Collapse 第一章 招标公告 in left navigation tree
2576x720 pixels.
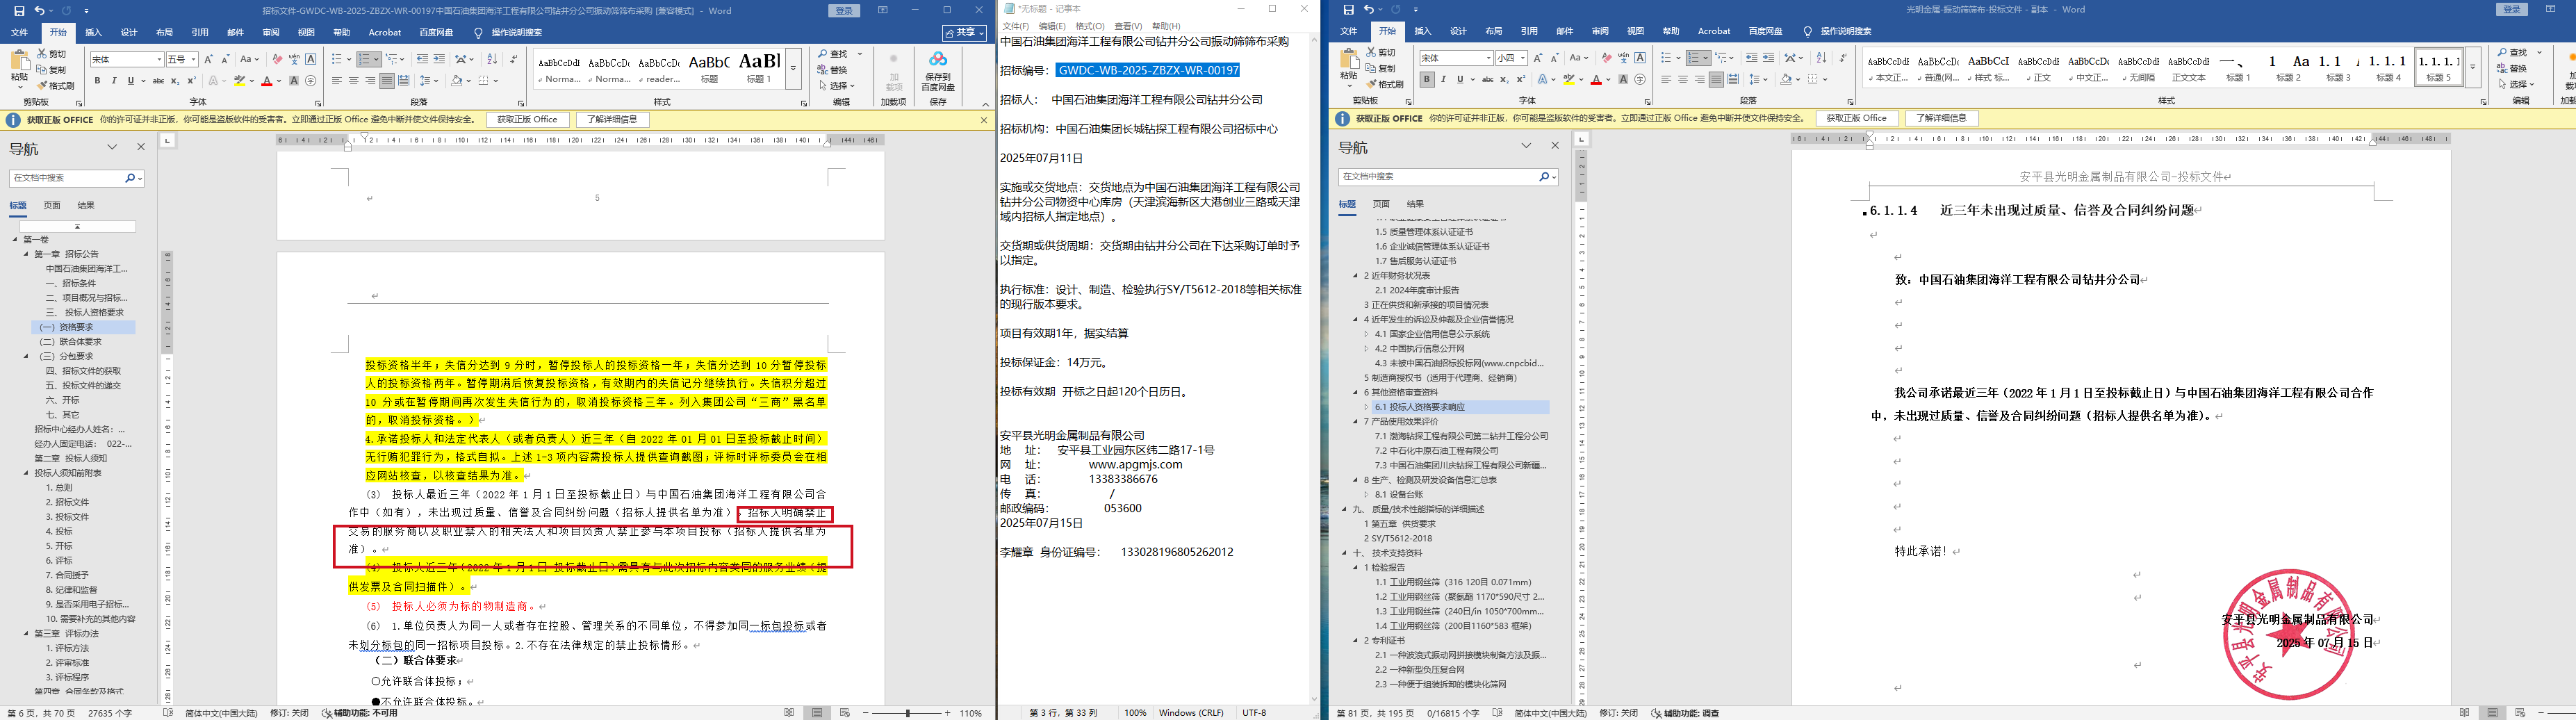click(x=27, y=254)
